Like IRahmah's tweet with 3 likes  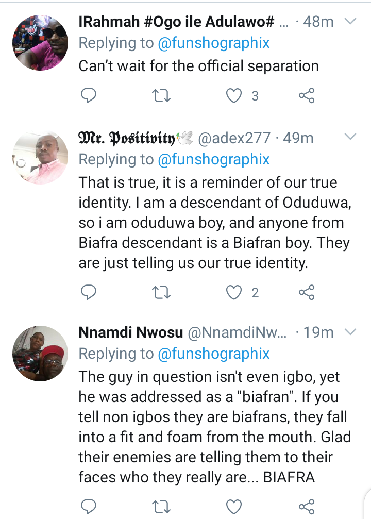[233, 96]
